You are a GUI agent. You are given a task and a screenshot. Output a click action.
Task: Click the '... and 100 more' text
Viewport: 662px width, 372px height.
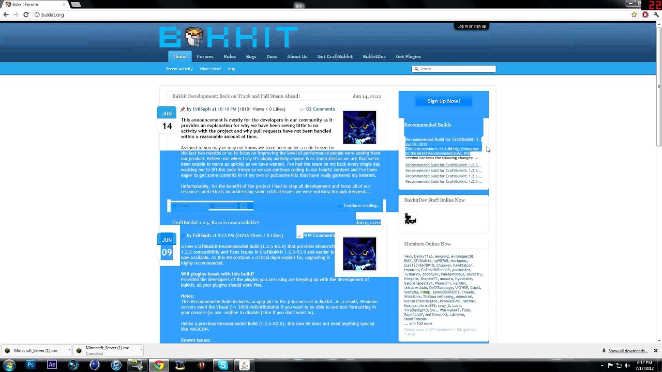[x=418, y=324]
